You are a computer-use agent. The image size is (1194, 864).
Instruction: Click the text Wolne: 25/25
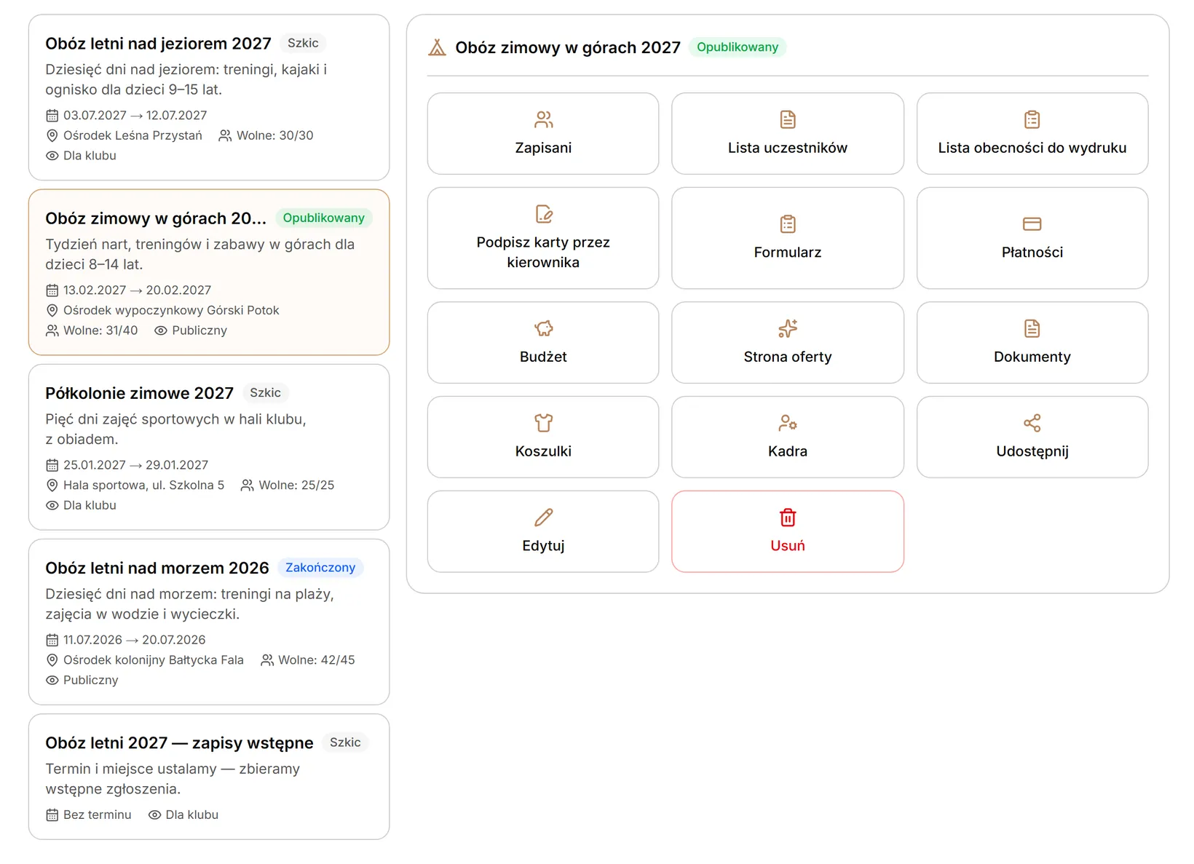[x=296, y=485]
